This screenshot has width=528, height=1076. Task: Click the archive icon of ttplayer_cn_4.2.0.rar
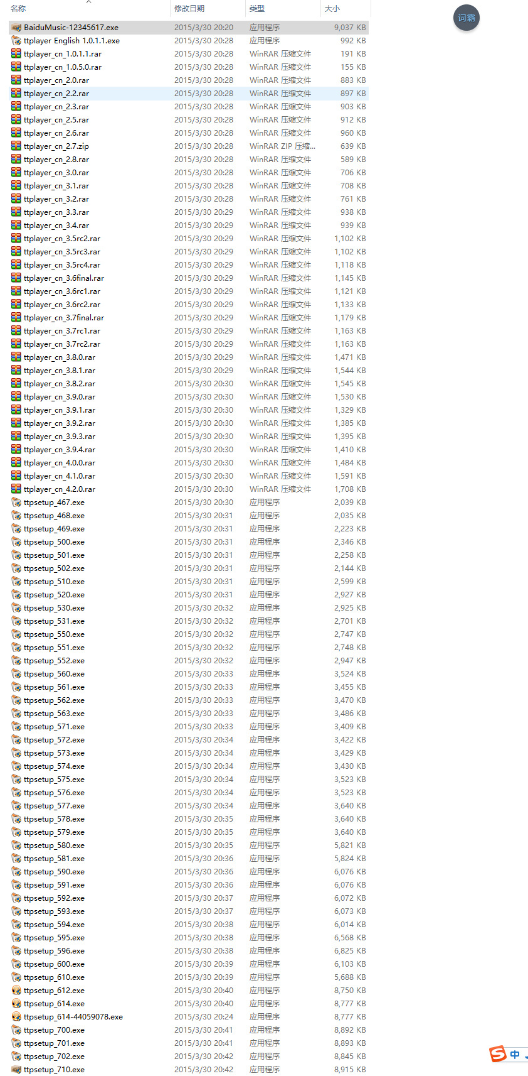16,489
